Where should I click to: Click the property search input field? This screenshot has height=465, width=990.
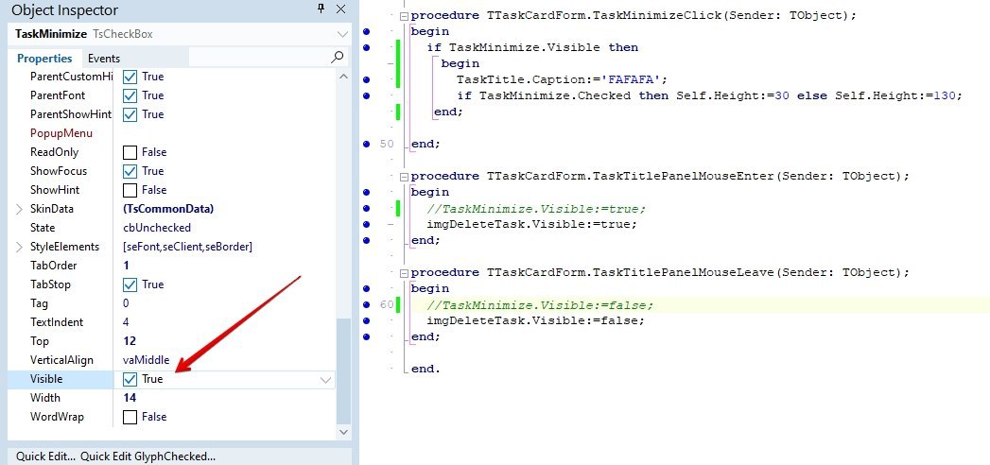pos(259,58)
